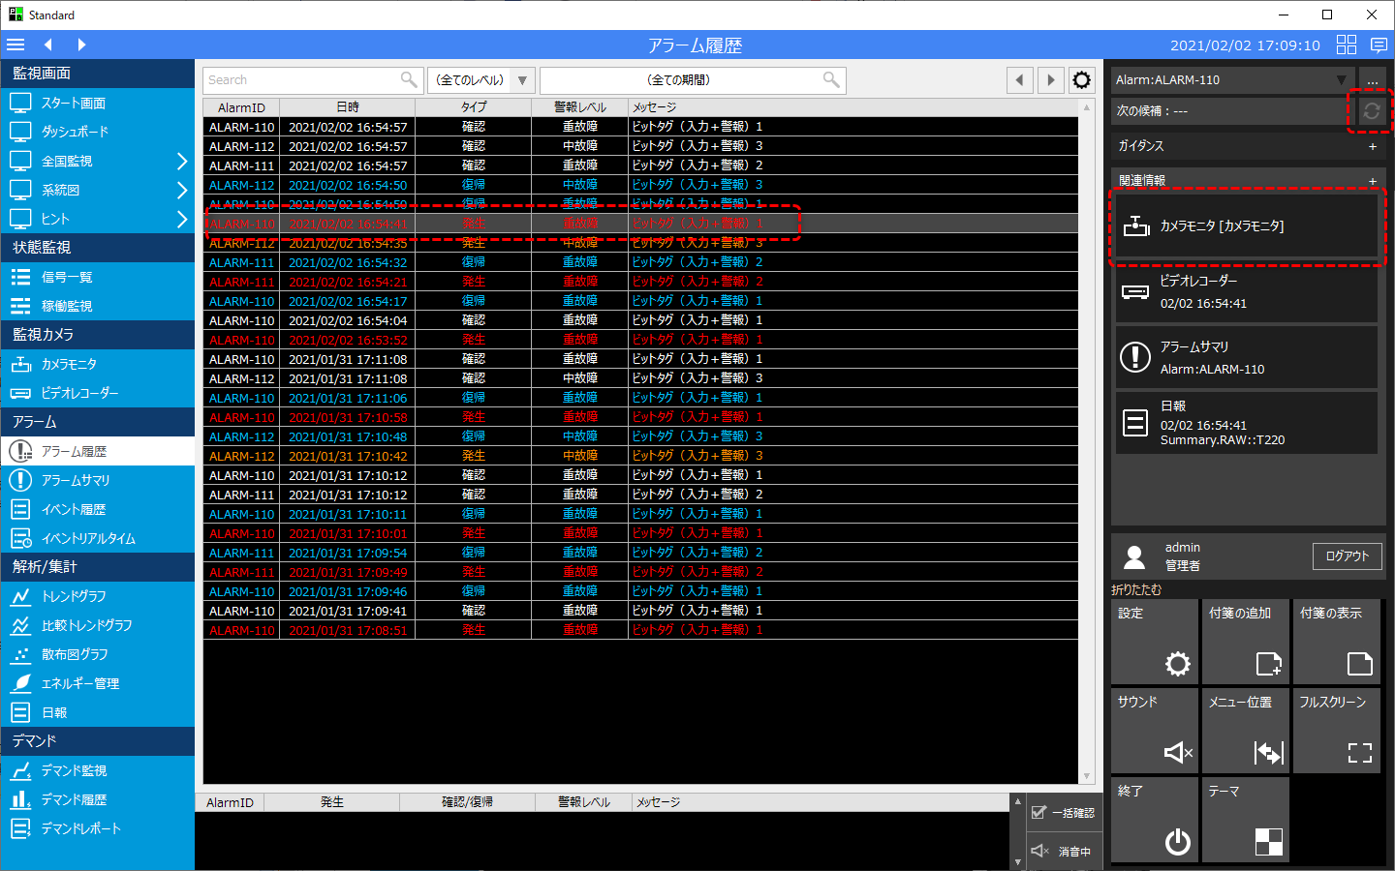This screenshot has height=871, width=1395.
Task: Open the hamburger menu in the header
Action: [15, 45]
